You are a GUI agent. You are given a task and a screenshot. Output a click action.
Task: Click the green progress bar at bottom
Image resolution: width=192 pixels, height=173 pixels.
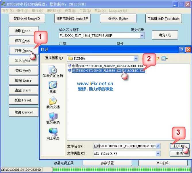click(122, 170)
